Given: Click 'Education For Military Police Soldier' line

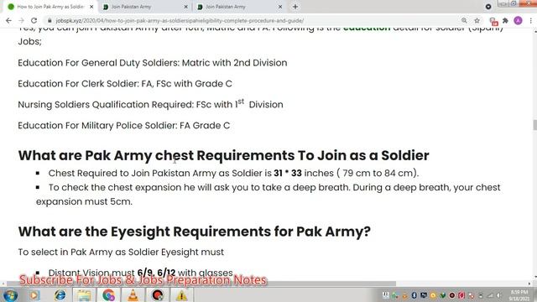Looking at the screenshot, I should (124, 126).
